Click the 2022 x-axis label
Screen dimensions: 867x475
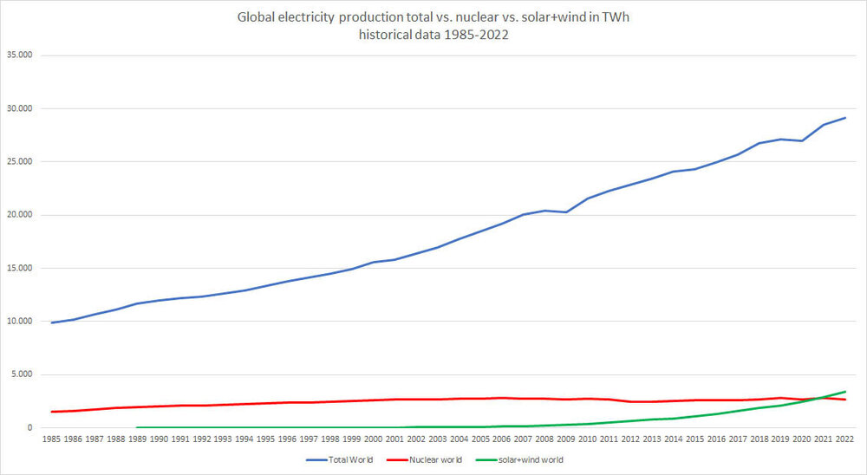(x=844, y=439)
